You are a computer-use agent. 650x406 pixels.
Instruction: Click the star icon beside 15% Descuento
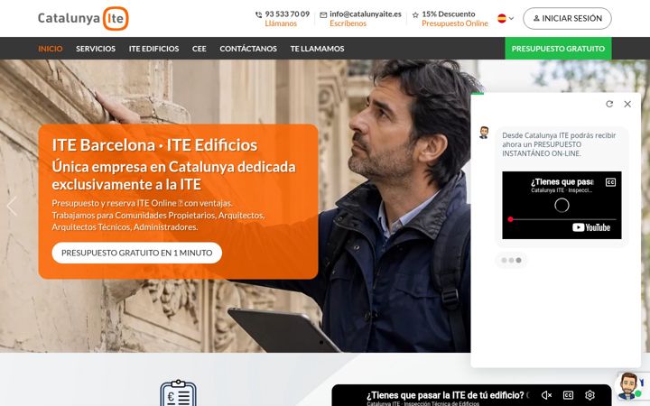pyautogui.click(x=415, y=15)
